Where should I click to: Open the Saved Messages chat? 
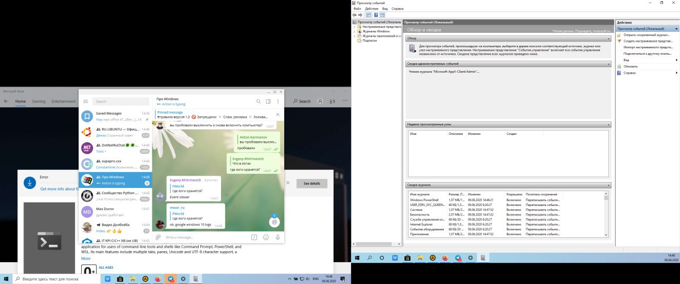115,116
